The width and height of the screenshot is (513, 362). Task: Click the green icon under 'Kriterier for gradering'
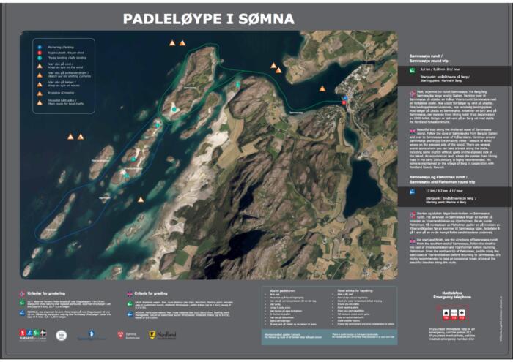point(22,303)
